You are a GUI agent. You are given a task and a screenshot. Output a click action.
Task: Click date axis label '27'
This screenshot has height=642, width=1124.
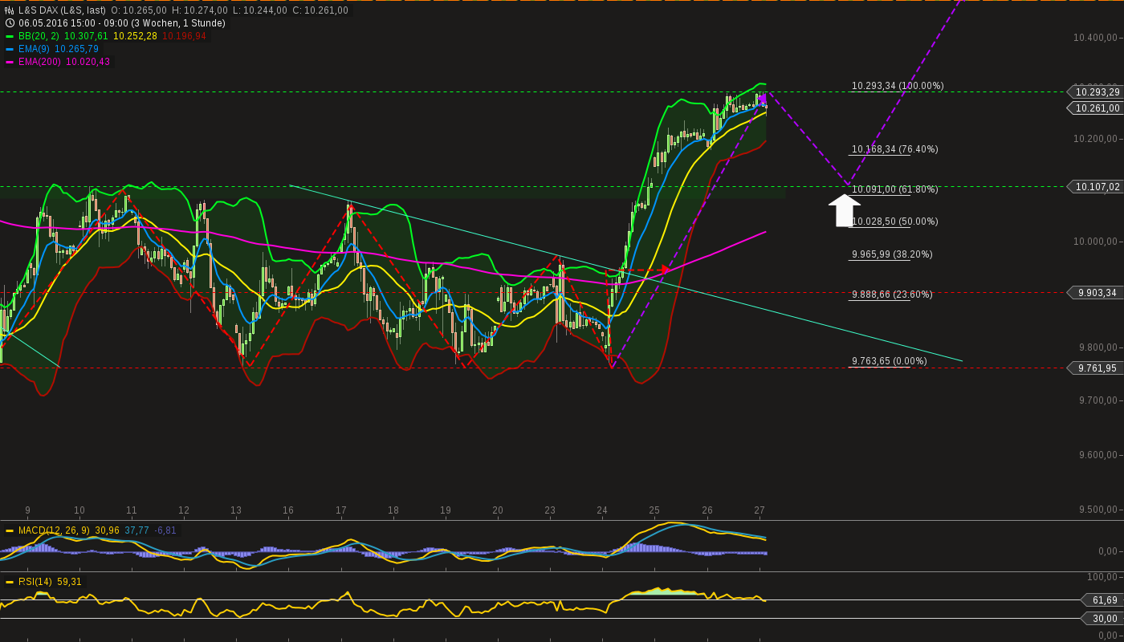tap(760, 510)
